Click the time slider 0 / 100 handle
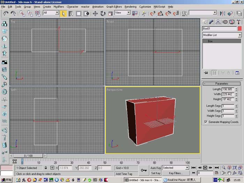Image resolution: width=244 pixels, height=183 pixels. 28,155
